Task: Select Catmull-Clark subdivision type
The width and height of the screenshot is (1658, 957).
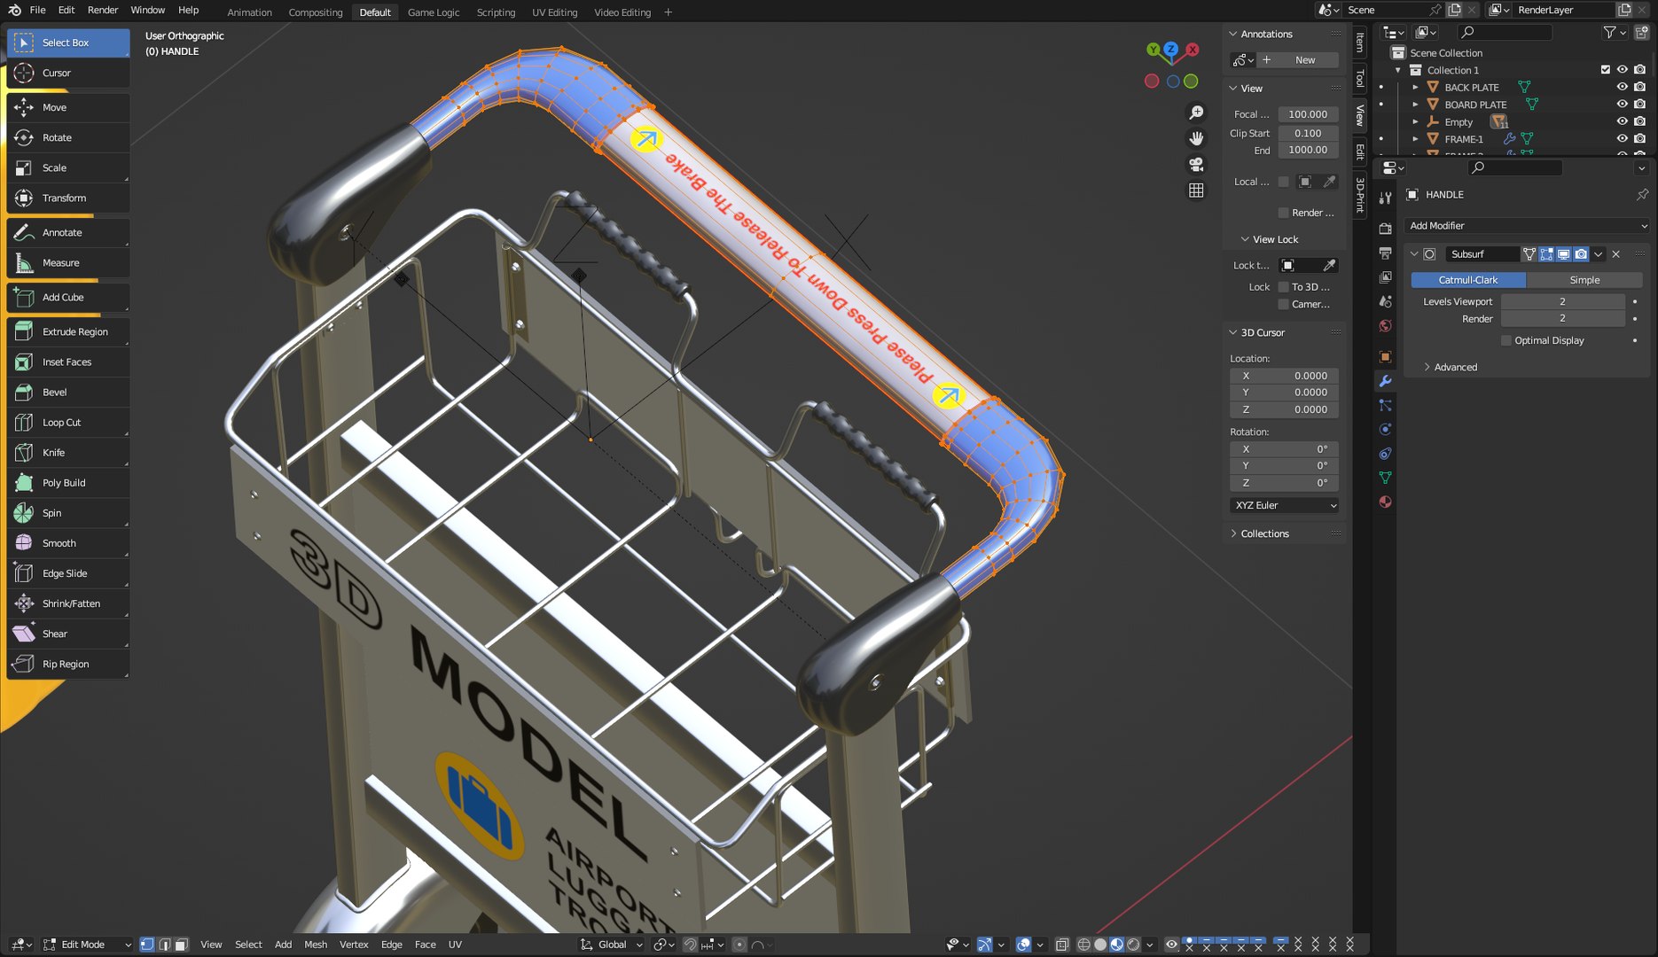Action: [1468, 280]
